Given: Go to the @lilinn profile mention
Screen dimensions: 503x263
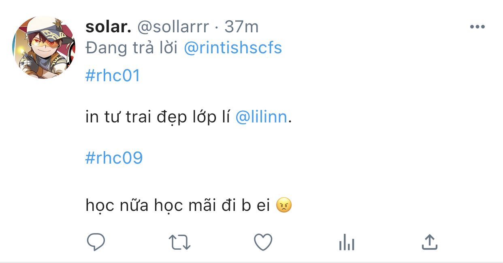Looking at the screenshot, I should pyautogui.click(x=261, y=117).
